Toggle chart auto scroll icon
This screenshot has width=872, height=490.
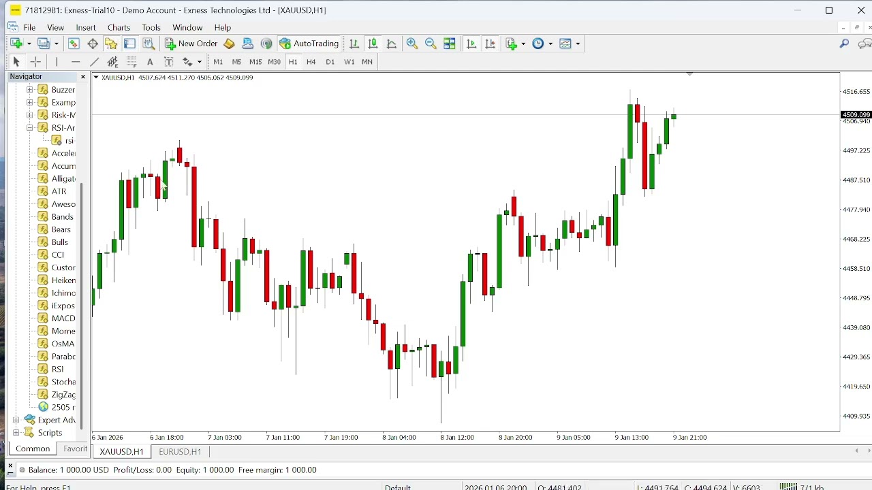471,44
